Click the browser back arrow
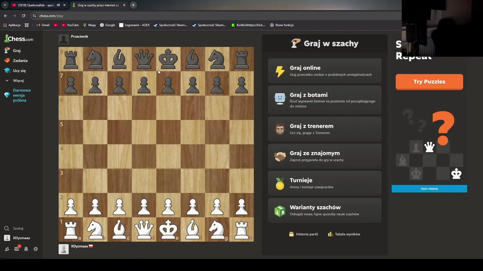The width and height of the screenshot is (483, 271). [5, 16]
